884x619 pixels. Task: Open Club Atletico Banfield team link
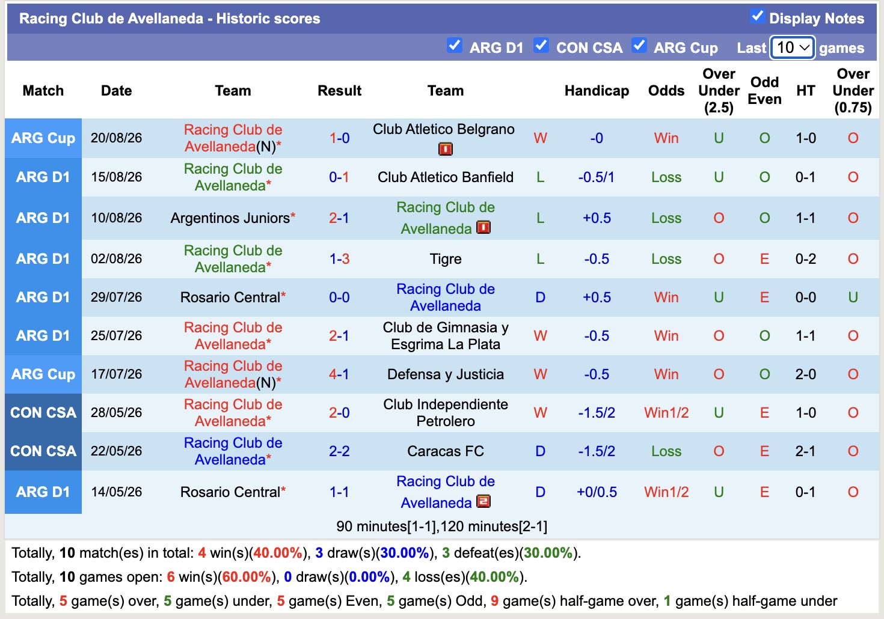[x=446, y=177]
